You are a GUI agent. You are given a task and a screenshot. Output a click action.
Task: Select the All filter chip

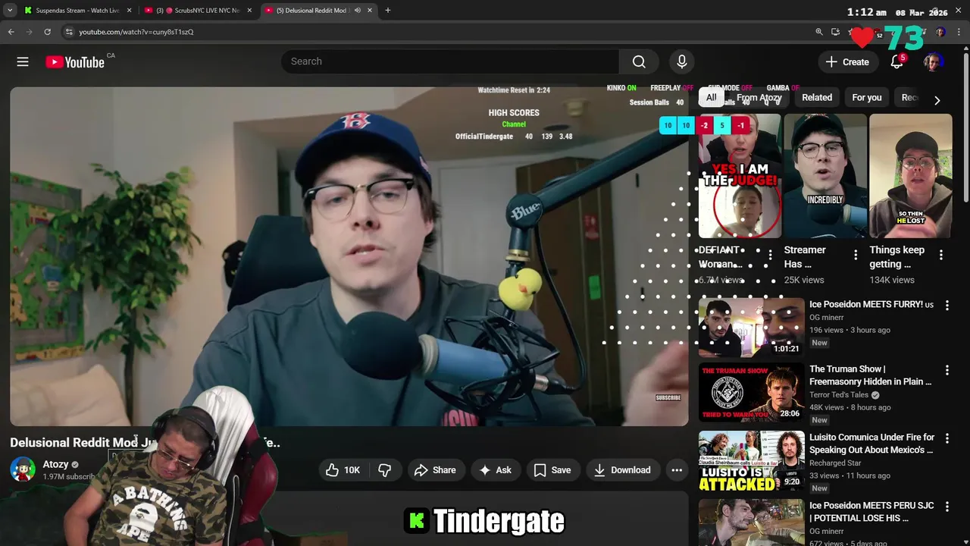(x=711, y=97)
